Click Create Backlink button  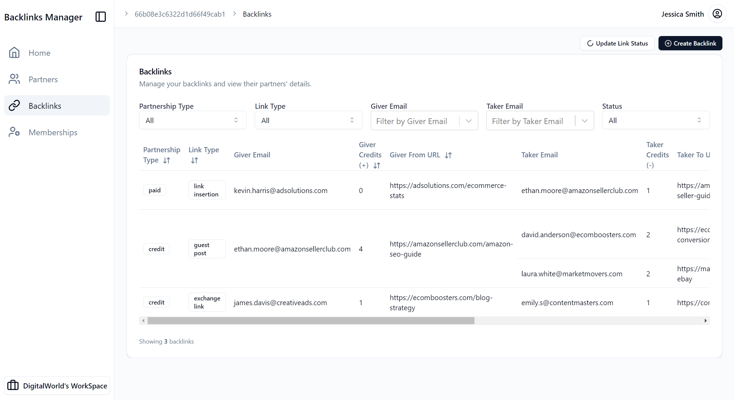pyautogui.click(x=690, y=43)
